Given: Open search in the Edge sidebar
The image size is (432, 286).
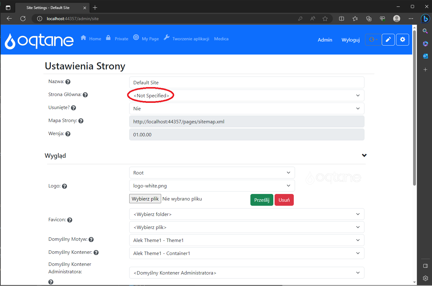Looking at the screenshot, I should coord(425,31).
